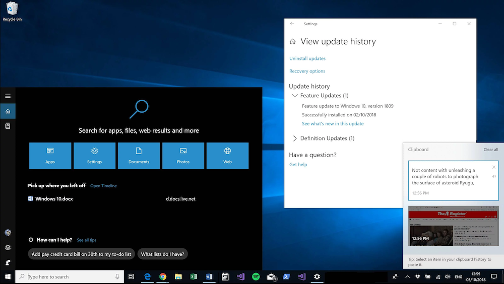Delete the text clipboard item
The image size is (504, 284).
point(494,167)
